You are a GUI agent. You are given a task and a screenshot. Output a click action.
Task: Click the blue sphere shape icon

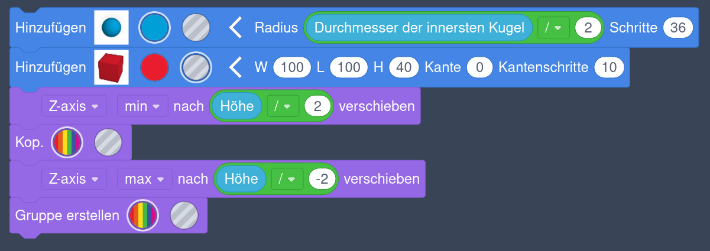[111, 27]
